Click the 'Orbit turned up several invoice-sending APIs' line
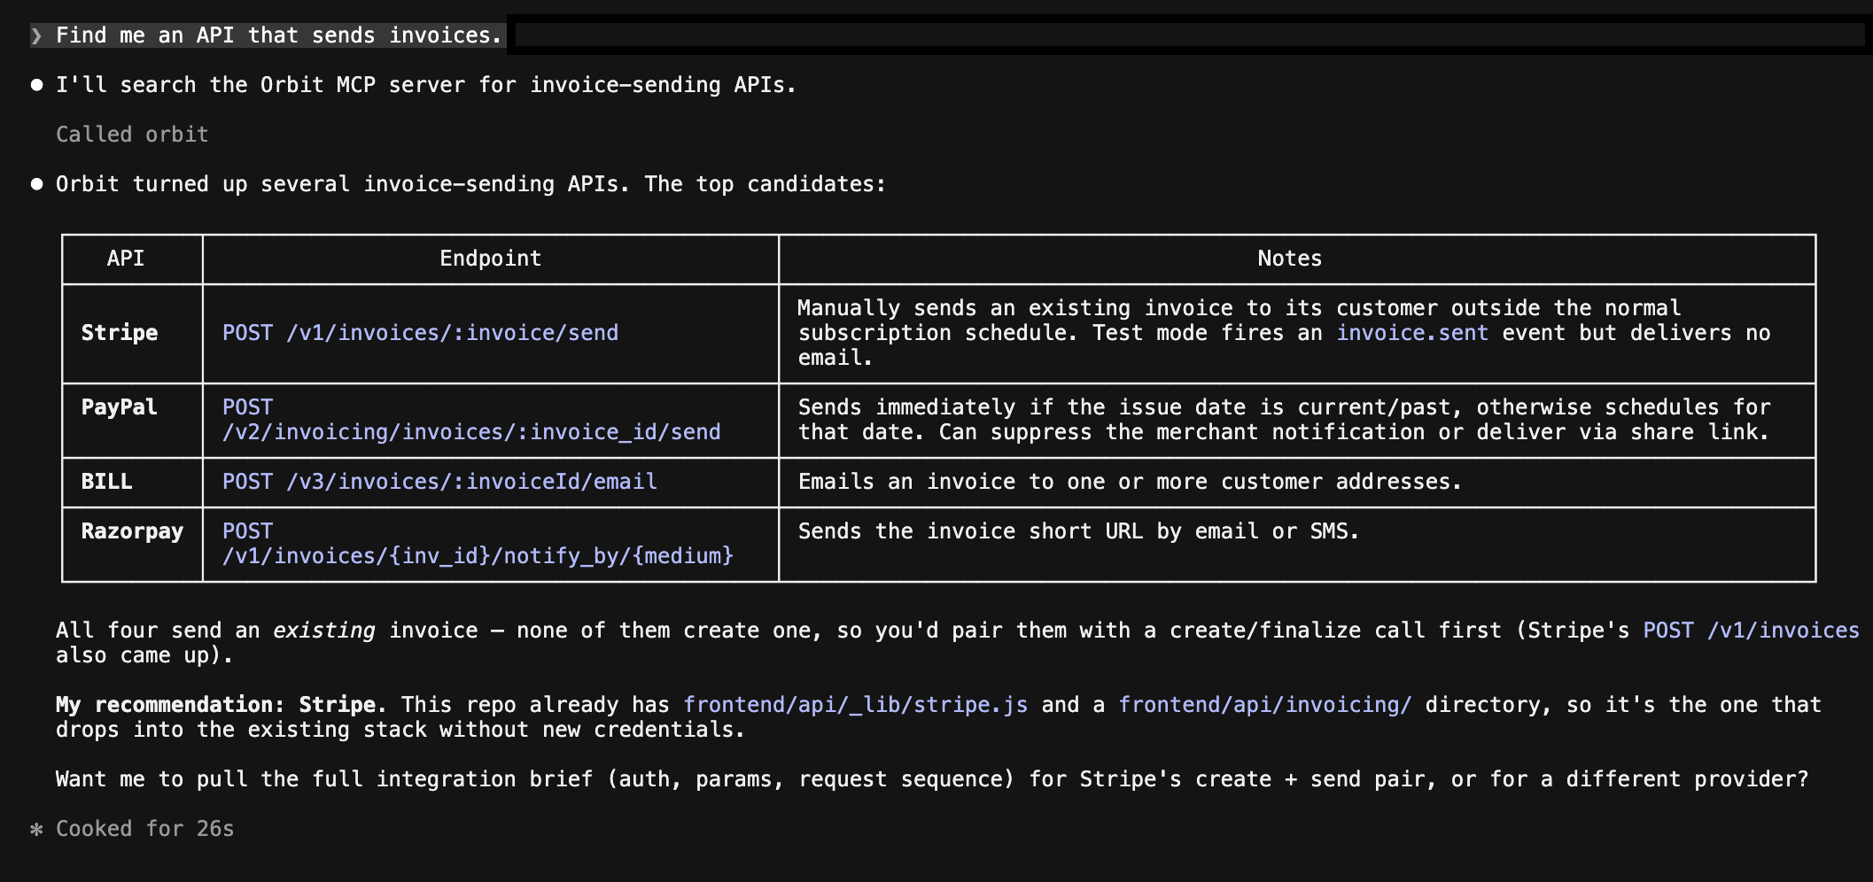This screenshot has width=1873, height=882. point(470,184)
